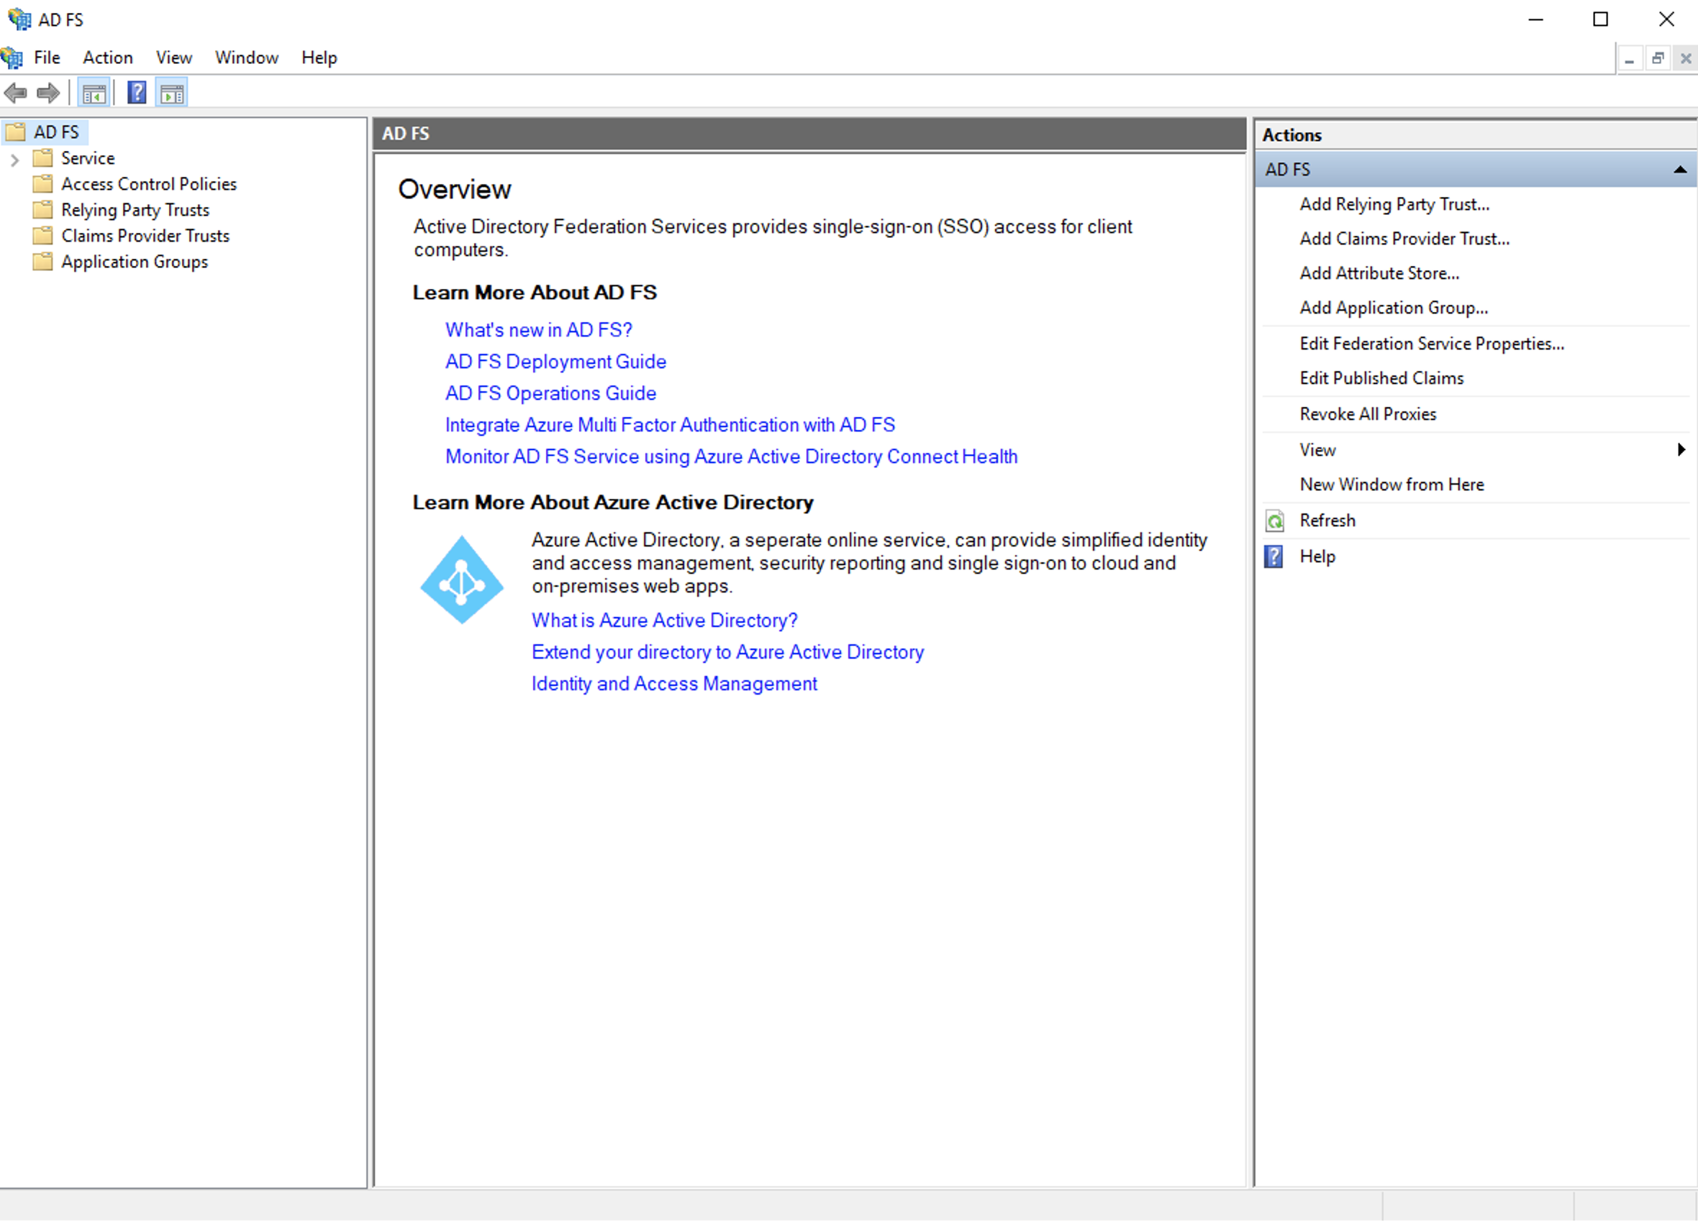Select Claims Provider Trusts node
This screenshot has width=1698, height=1221.
click(x=145, y=236)
